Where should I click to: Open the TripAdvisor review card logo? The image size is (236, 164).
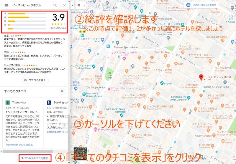(8, 102)
